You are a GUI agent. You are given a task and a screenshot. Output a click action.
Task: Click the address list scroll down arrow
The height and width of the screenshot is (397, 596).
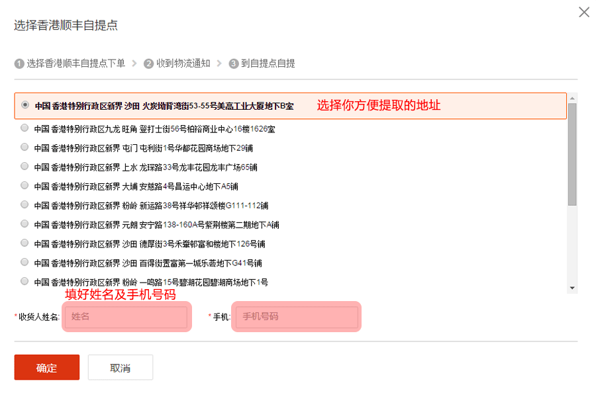coord(572,288)
